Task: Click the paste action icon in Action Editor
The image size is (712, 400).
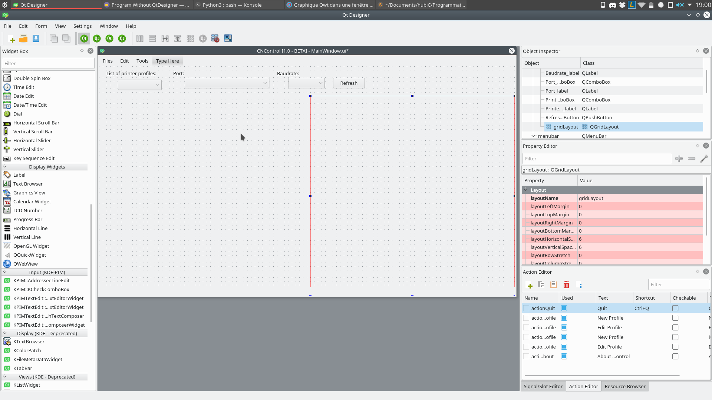Action: click(x=554, y=284)
